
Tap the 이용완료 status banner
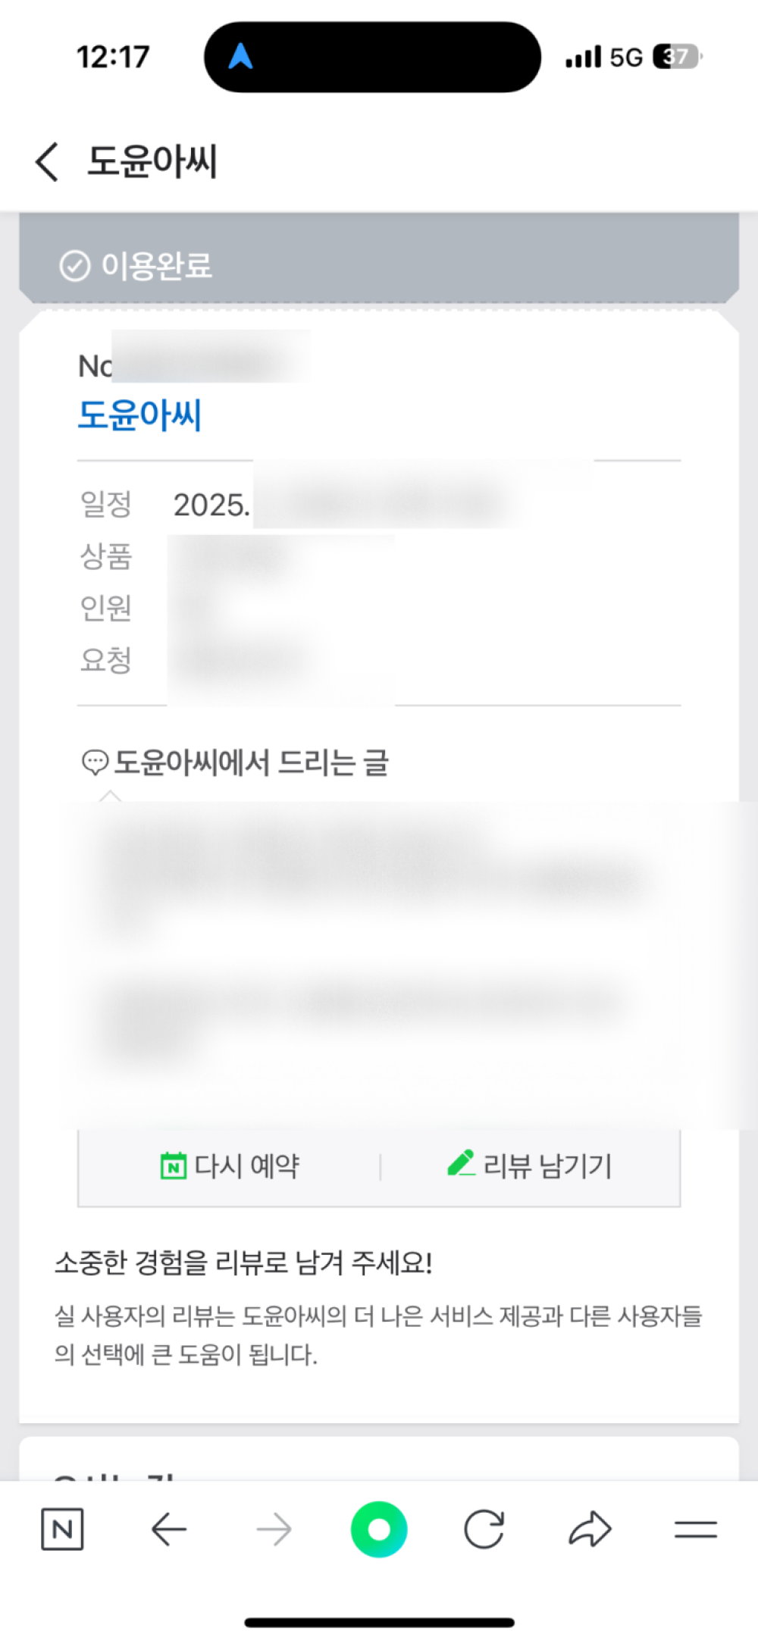(379, 260)
